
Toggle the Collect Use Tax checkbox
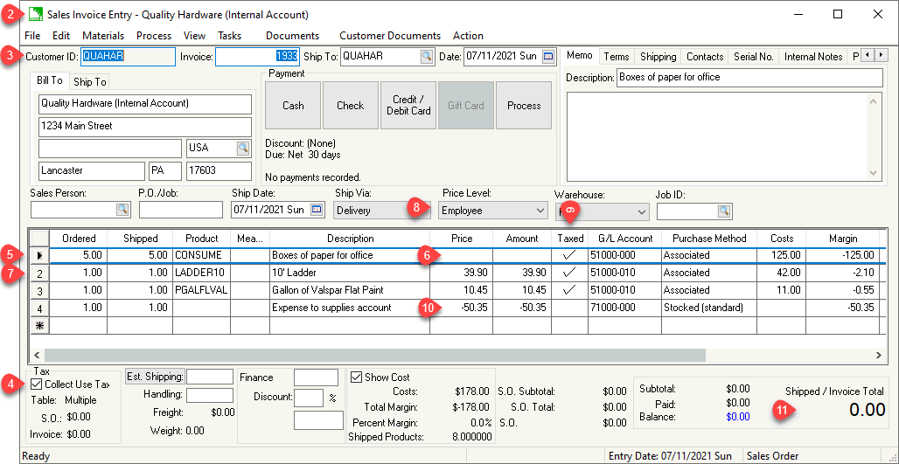(37, 384)
